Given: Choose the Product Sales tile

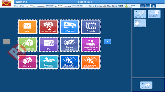Looking at the screenshot, I should tap(28, 44).
